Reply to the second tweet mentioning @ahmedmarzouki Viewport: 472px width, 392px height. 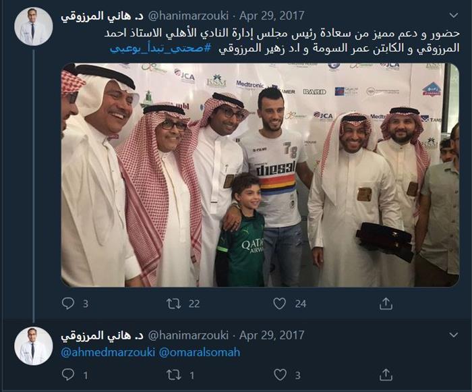coord(68,375)
